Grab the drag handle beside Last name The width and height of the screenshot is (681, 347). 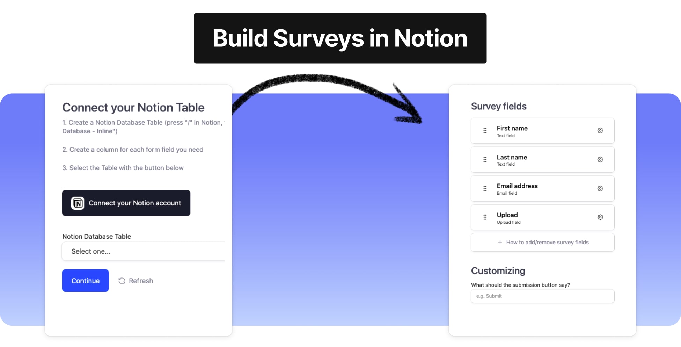click(485, 160)
